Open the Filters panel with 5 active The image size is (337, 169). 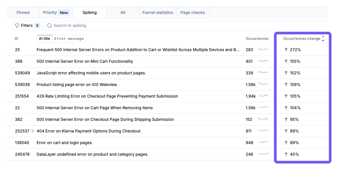27,26
